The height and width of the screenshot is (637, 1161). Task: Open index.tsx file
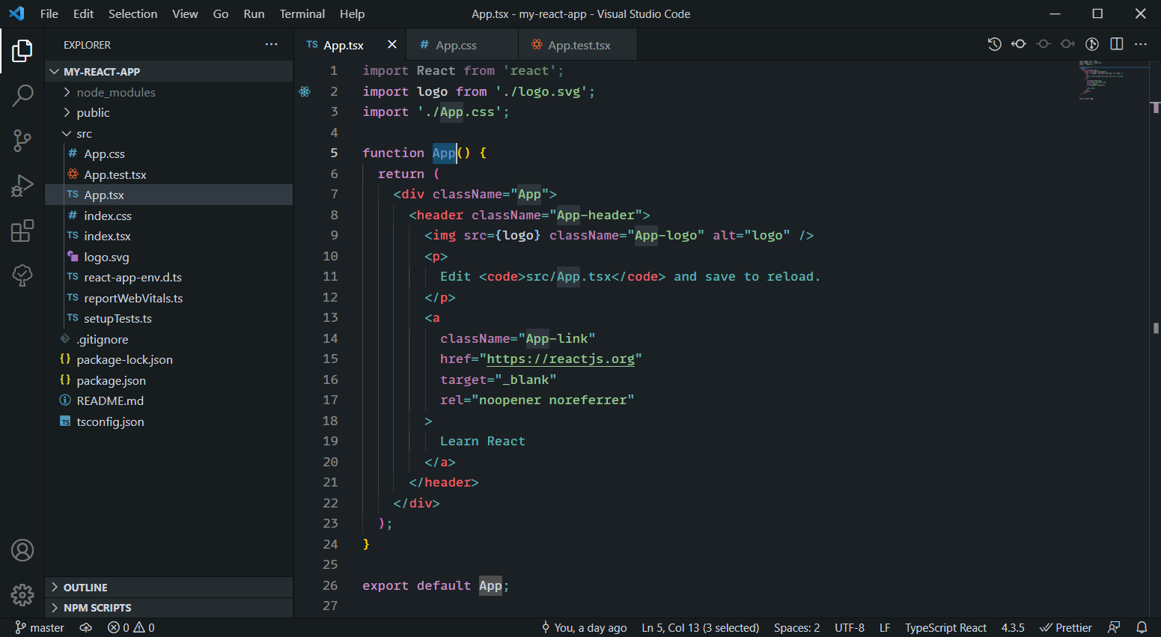pyautogui.click(x=169, y=237)
